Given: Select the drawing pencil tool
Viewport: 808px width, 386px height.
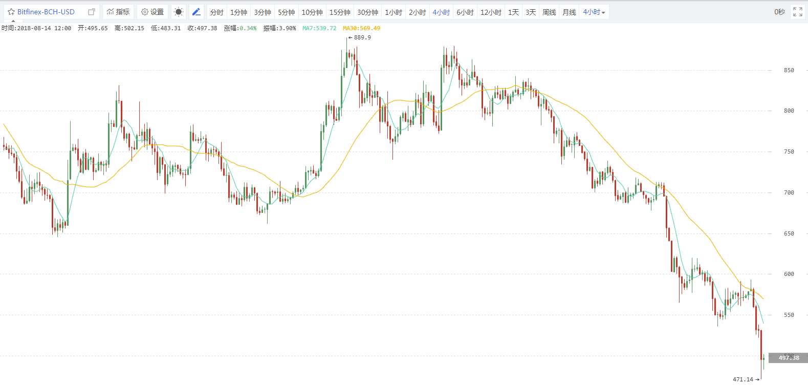Looking at the screenshot, I should click(x=196, y=12).
